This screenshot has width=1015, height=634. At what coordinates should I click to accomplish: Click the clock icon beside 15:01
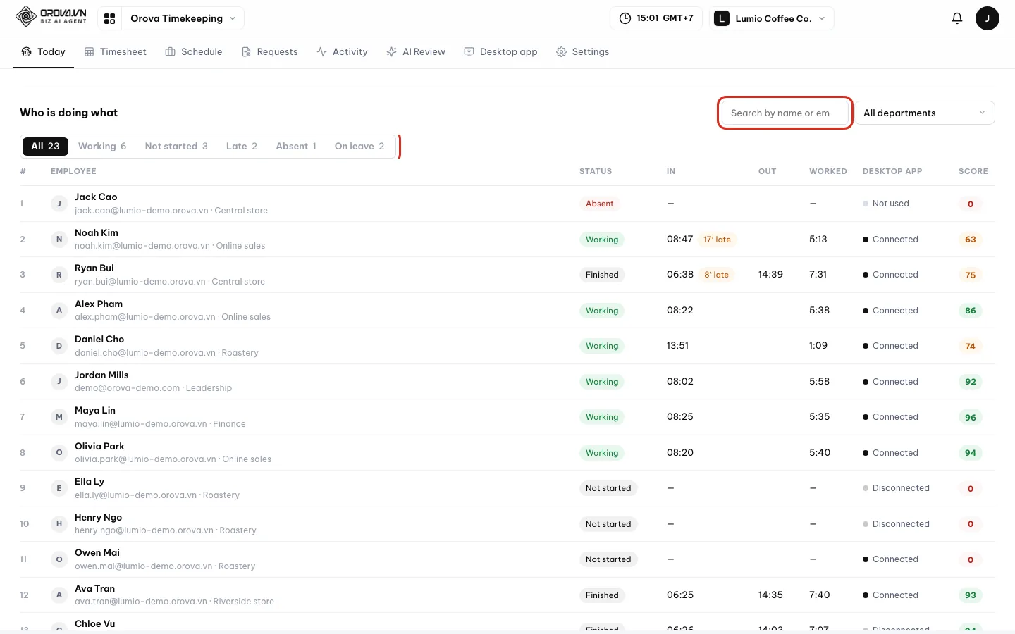[625, 18]
